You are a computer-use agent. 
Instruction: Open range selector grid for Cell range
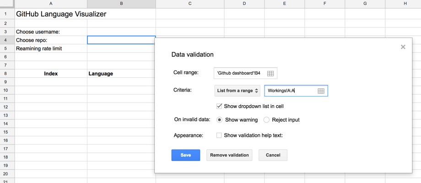270,74
